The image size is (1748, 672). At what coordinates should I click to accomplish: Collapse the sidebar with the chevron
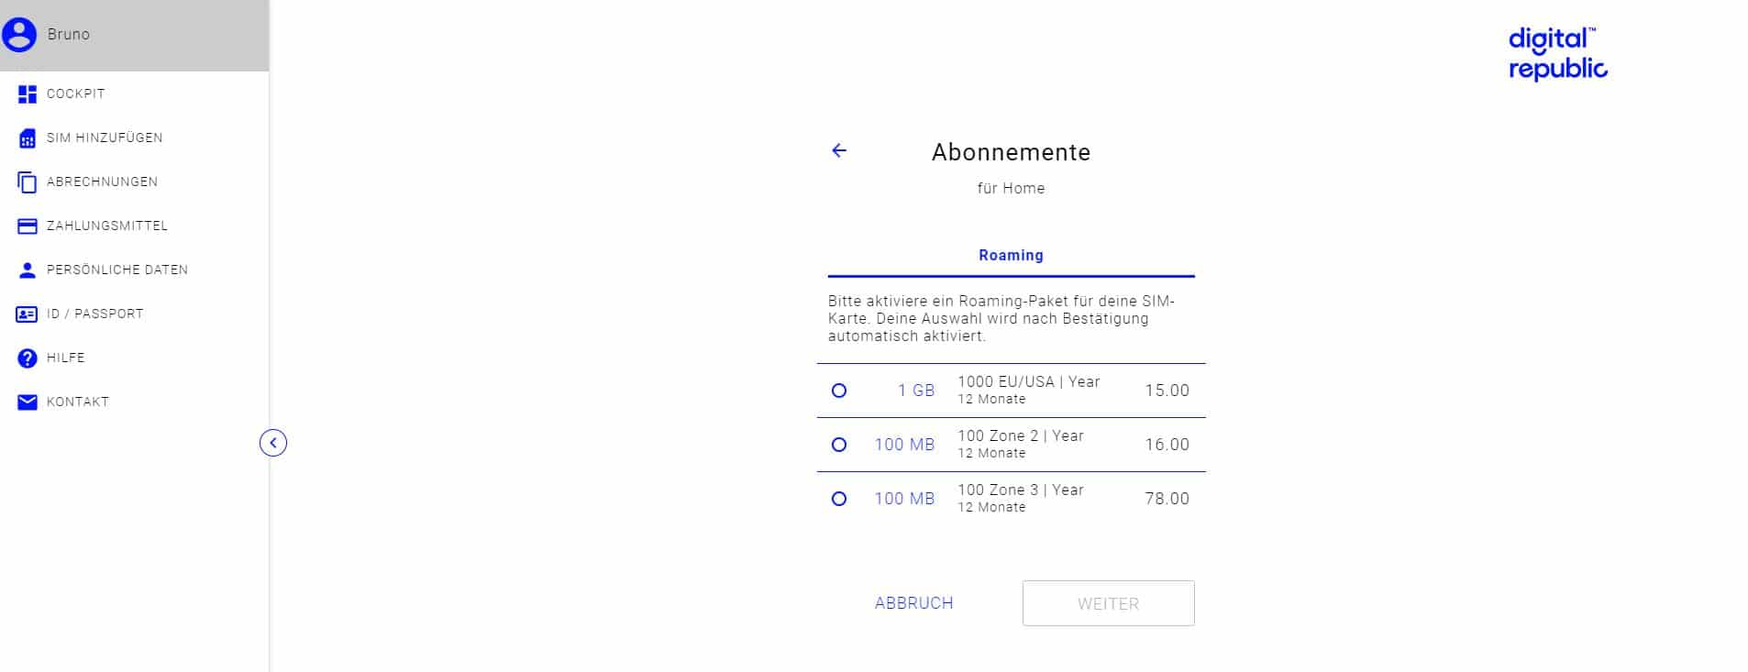[x=271, y=443]
